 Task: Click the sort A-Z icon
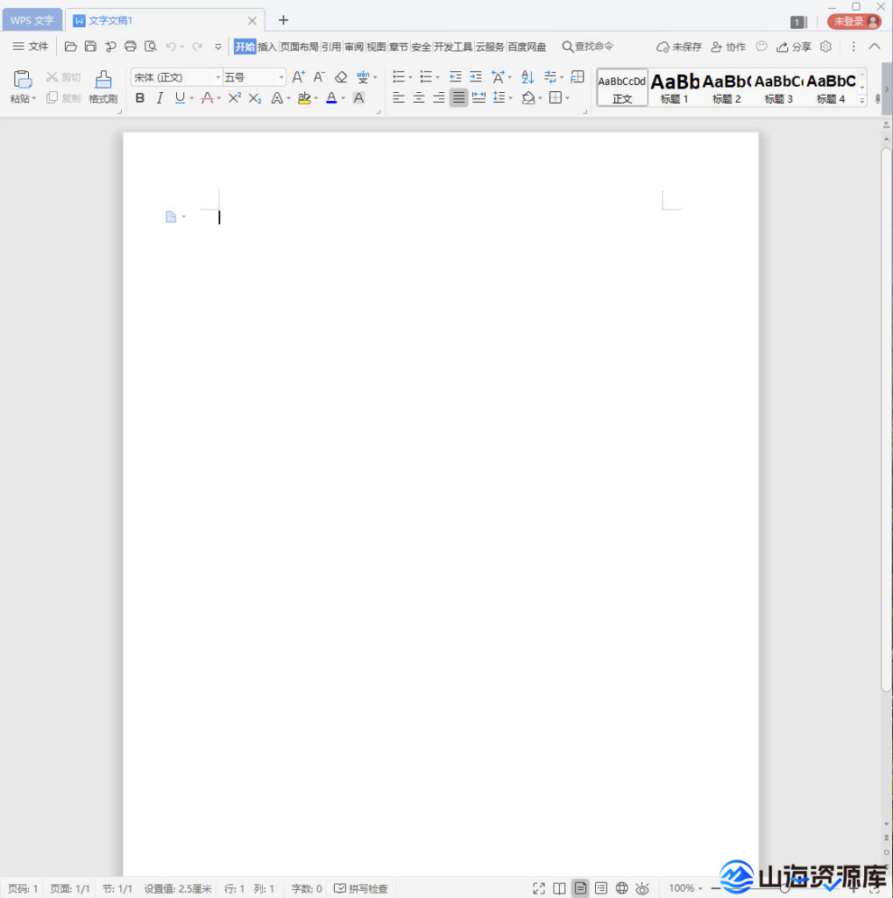[x=528, y=77]
